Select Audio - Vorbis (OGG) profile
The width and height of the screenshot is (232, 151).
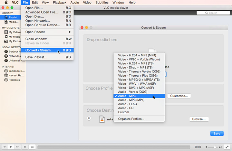pyautogui.click(x=139, y=92)
